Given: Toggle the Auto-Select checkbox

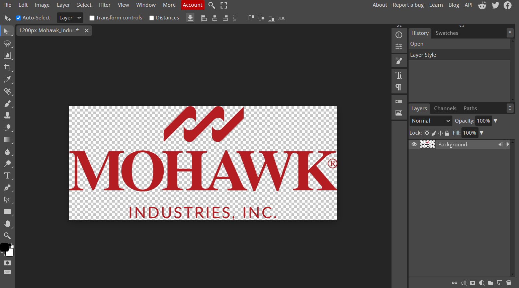Looking at the screenshot, I should (19, 18).
